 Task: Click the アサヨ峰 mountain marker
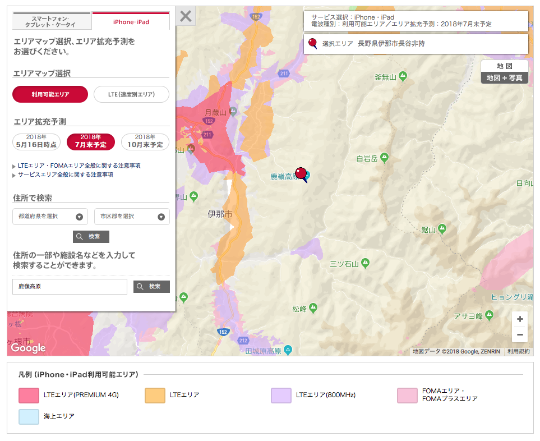point(489,315)
